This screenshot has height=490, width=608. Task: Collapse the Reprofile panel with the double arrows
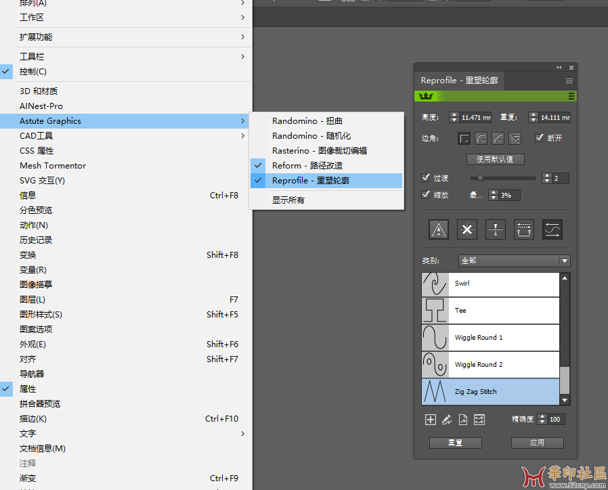559,68
